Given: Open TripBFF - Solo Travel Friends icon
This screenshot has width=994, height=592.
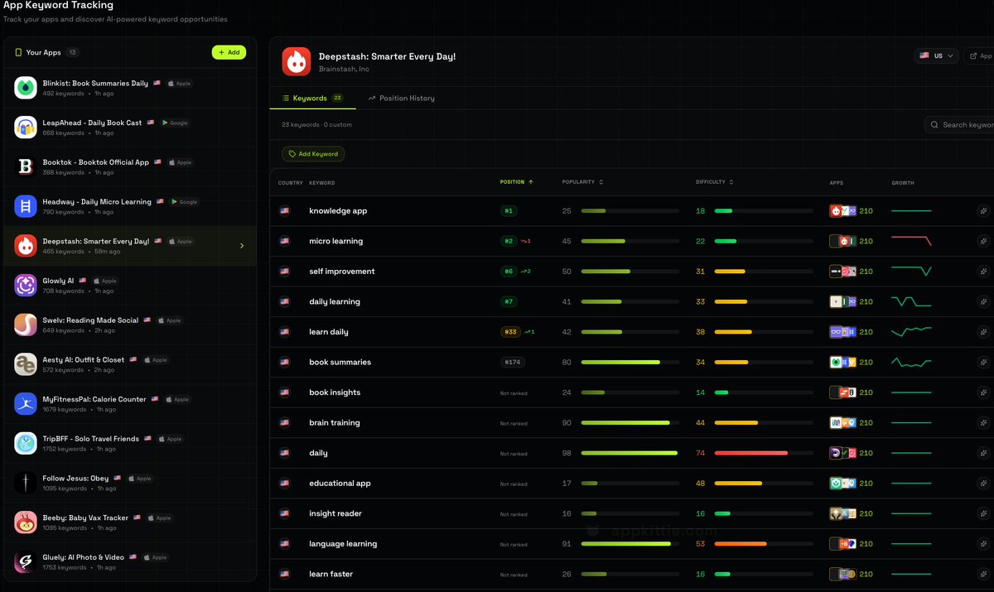Looking at the screenshot, I should click(x=26, y=443).
